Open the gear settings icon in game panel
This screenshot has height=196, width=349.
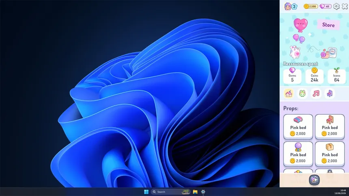coord(336,6)
